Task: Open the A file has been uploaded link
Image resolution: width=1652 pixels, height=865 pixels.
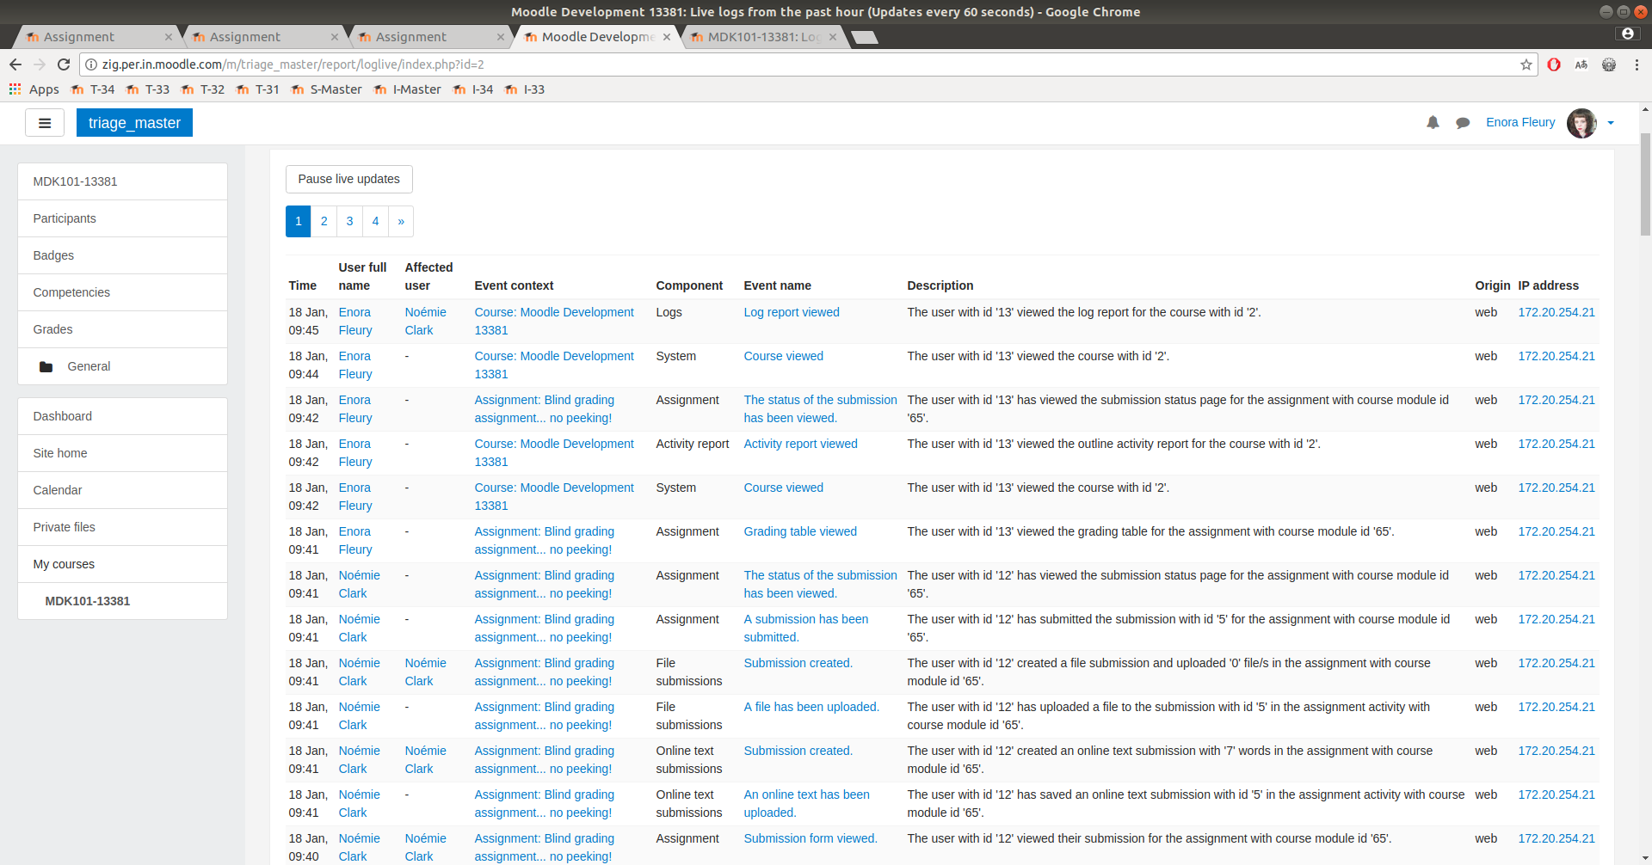Action: coord(811,707)
